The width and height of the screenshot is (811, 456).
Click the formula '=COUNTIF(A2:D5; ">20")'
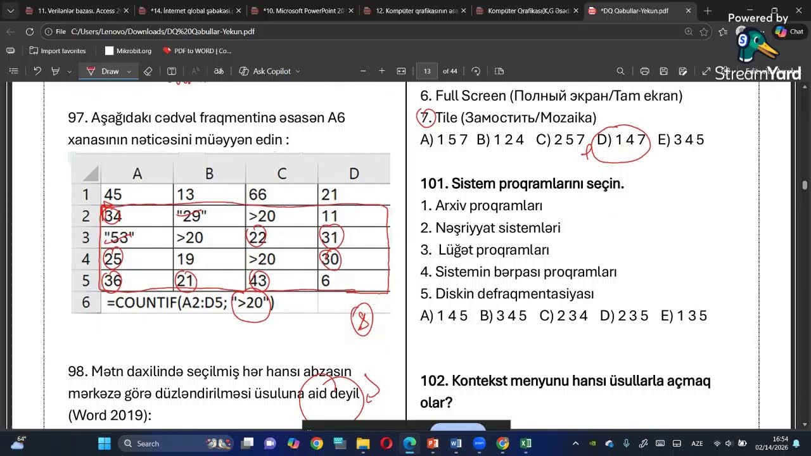point(190,303)
